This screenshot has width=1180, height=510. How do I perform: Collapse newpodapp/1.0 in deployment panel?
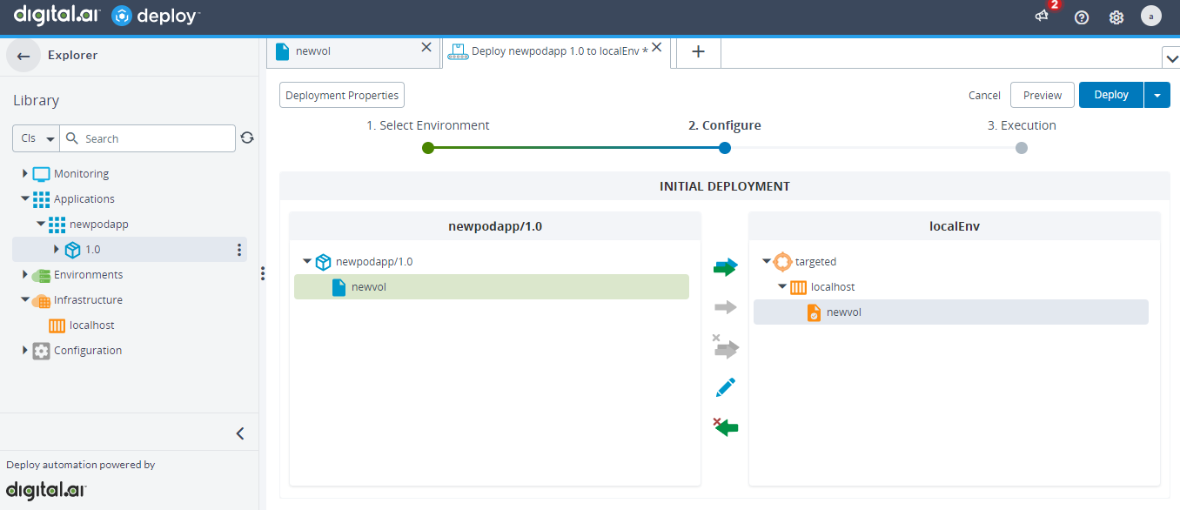pyautogui.click(x=307, y=261)
